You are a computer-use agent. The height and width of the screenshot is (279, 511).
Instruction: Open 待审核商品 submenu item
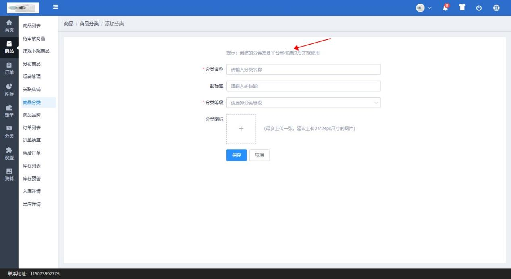tap(34, 39)
